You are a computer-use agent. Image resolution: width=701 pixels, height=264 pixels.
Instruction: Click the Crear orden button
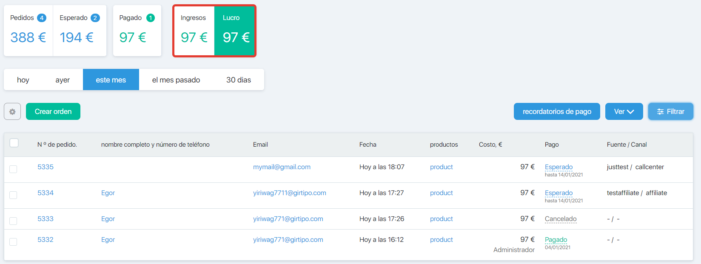[53, 111]
